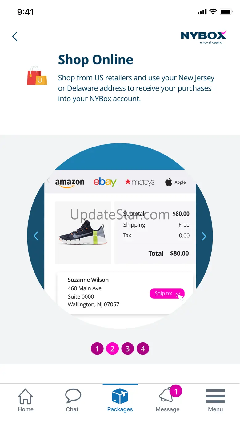Go back using the top-left chevron

coord(15,37)
